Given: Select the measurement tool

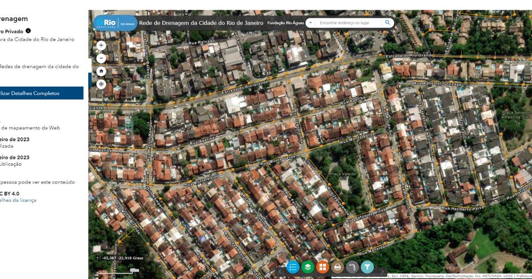Looking at the screenshot, I should (x=352, y=267).
